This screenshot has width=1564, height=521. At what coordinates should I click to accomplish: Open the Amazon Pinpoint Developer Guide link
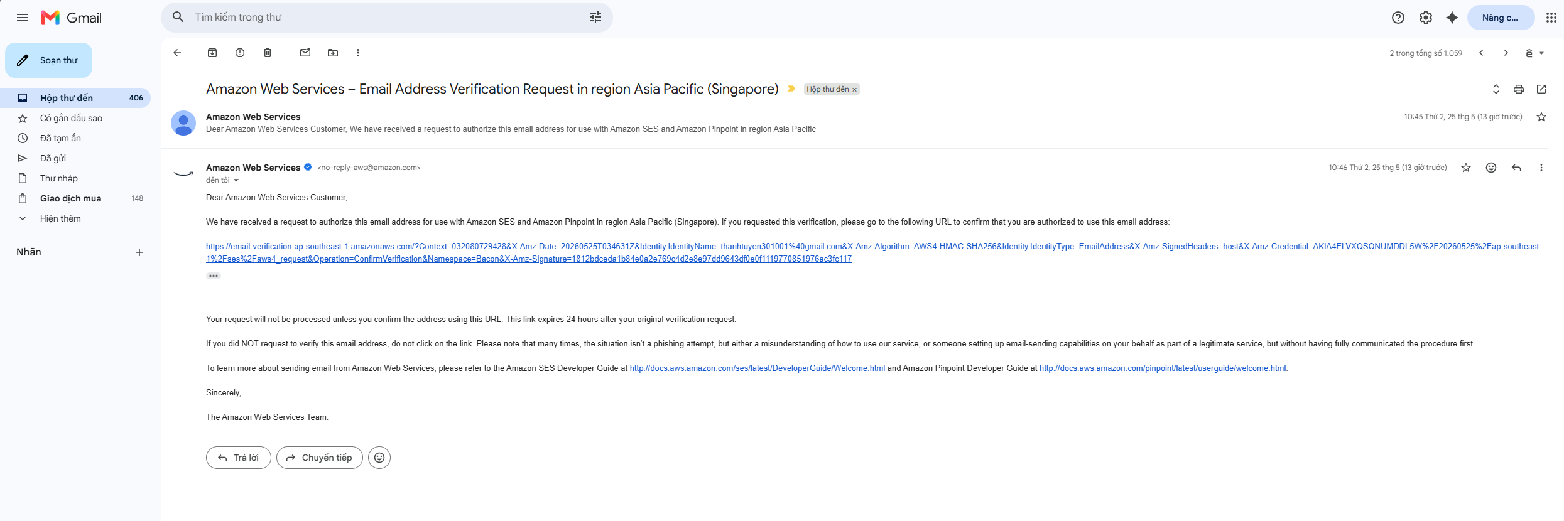pyautogui.click(x=1163, y=368)
